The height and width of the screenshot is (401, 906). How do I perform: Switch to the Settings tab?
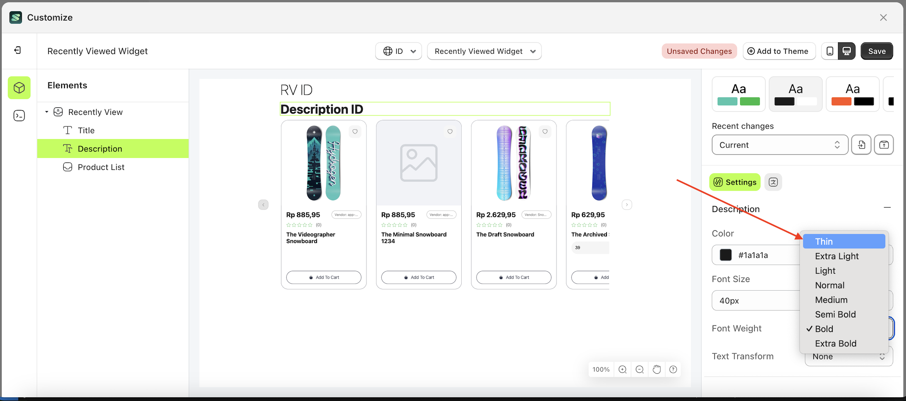pos(735,182)
